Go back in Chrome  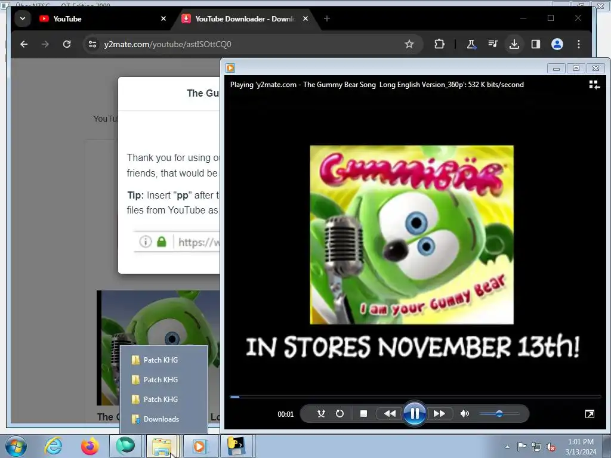pyautogui.click(x=24, y=44)
